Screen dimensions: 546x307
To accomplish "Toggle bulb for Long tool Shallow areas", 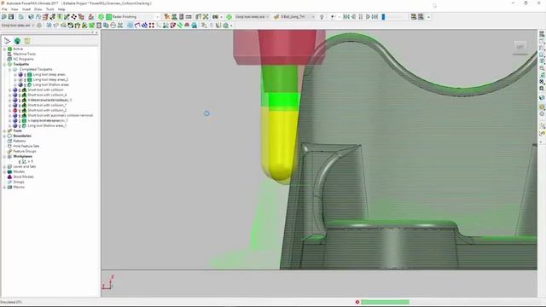I will pos(20,84).
